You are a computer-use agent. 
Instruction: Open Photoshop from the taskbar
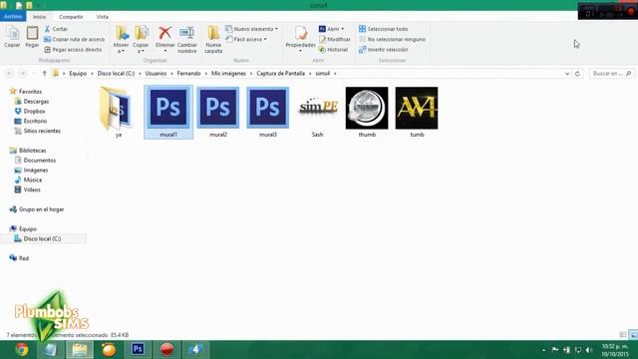pos(138,349)
